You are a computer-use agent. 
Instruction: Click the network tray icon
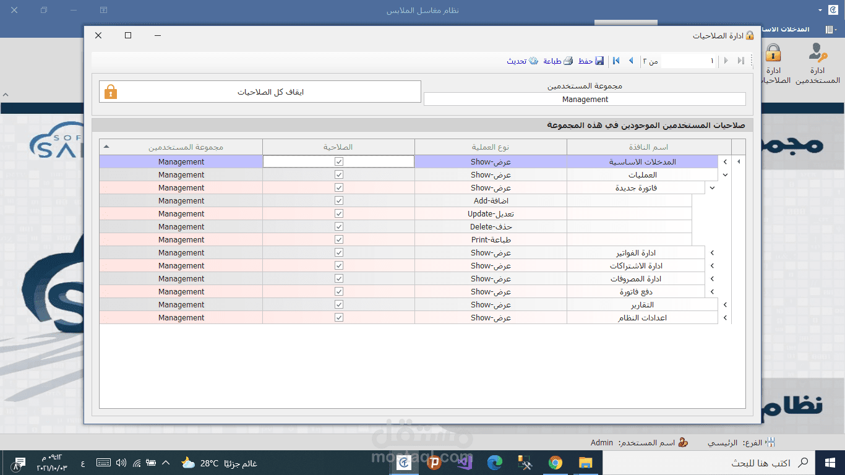click(137, 463)
